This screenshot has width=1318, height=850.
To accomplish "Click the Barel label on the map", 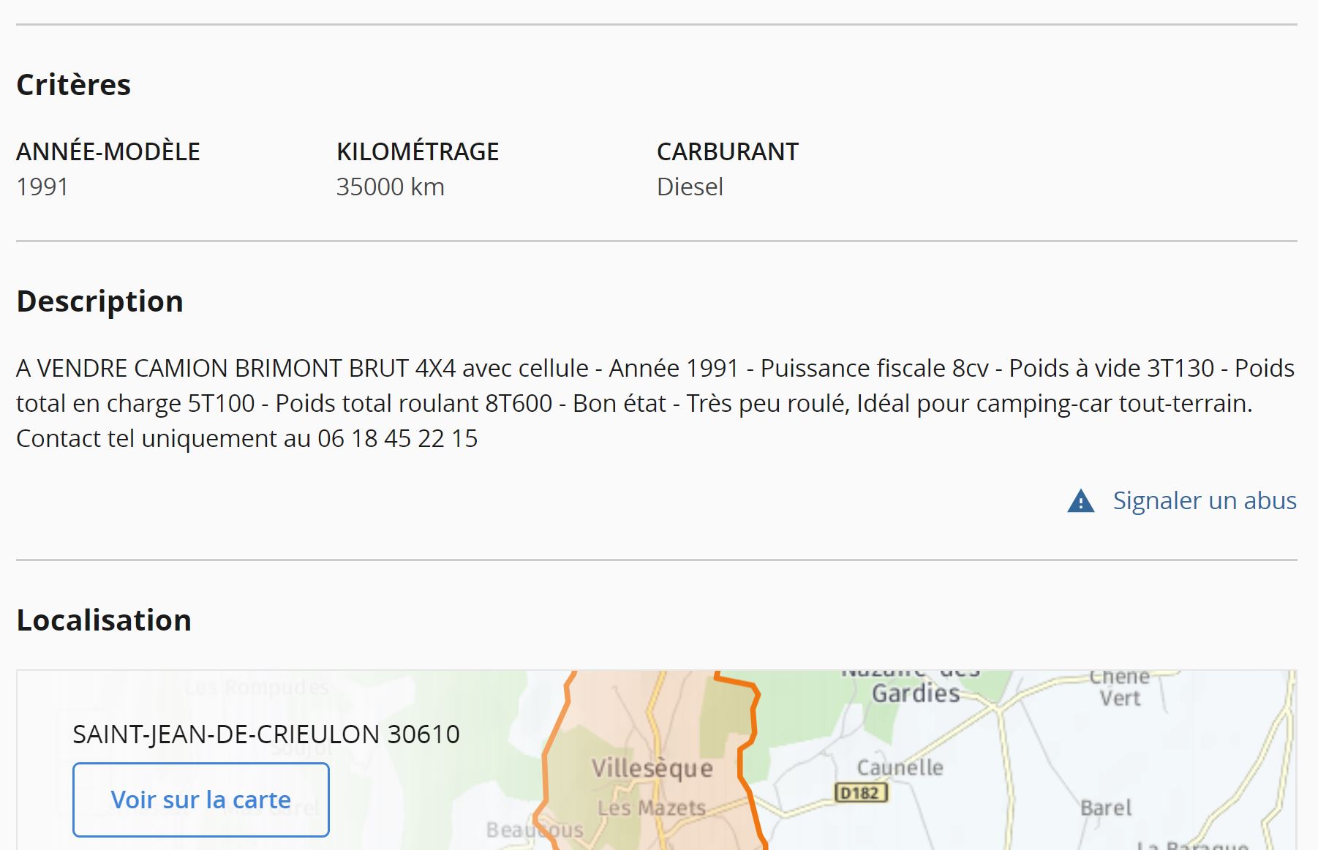I will (1105, 808).
